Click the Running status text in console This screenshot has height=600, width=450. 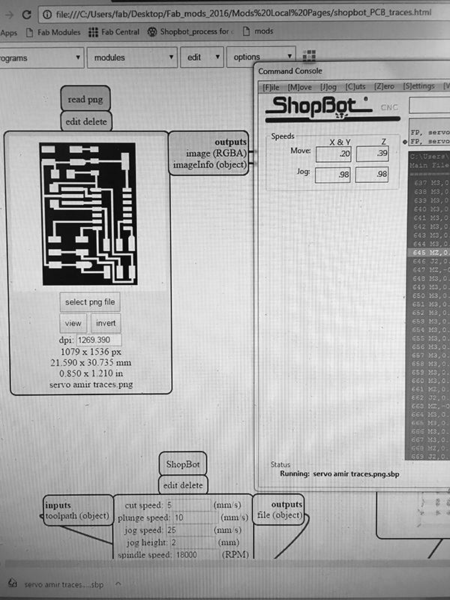340,474
